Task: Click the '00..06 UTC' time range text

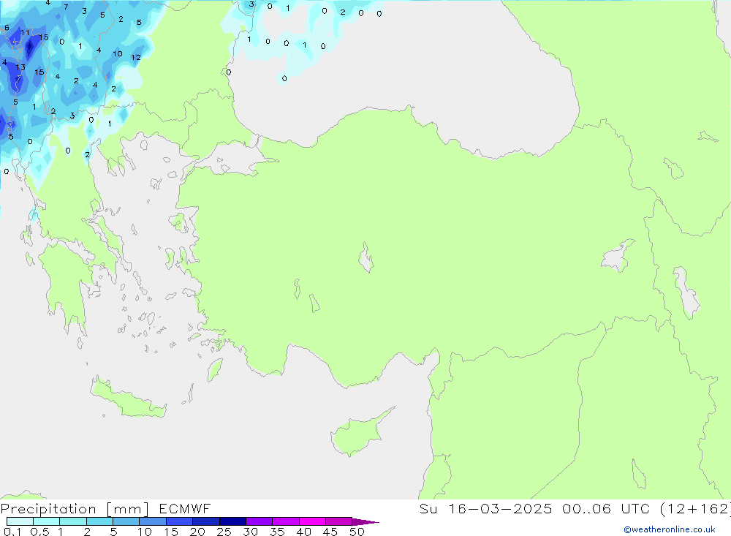Action: click(x=605, y=508)
